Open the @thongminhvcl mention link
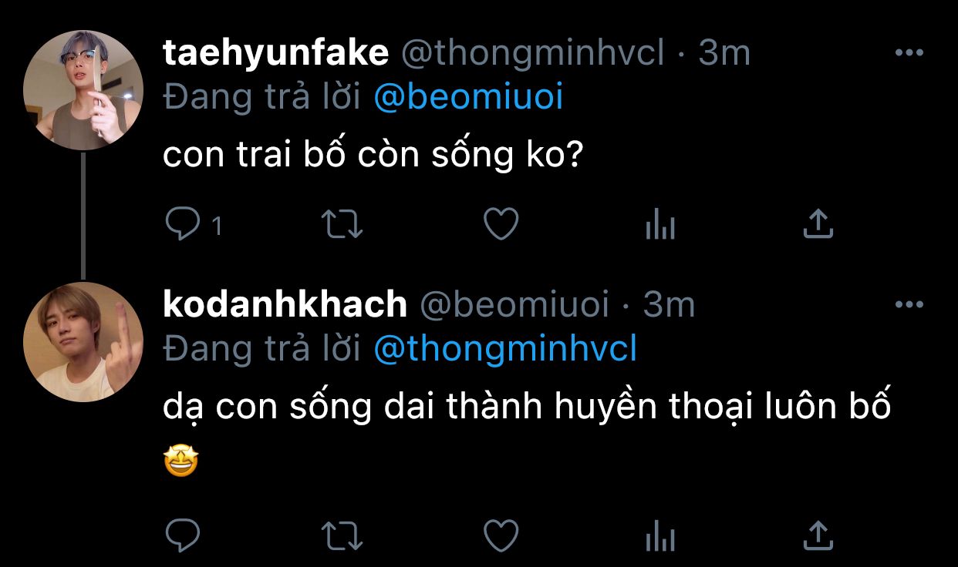Image resolution: width=958 pixels, height=567 pixels. pos(505,350)
